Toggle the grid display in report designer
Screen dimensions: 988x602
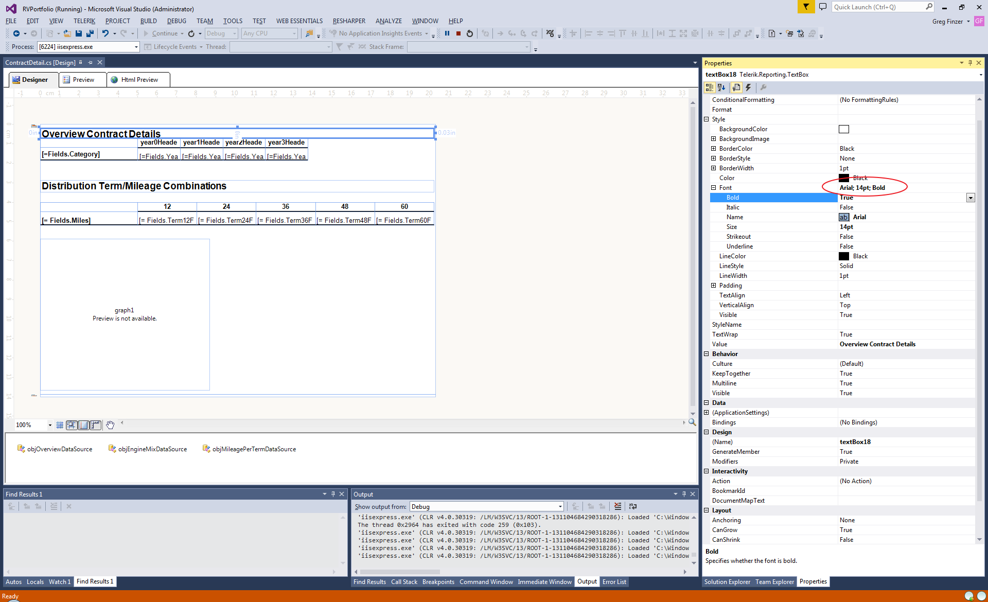pos(60,425)
